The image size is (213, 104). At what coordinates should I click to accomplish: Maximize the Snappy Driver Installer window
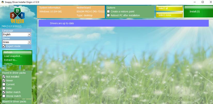tap(203, 2)
